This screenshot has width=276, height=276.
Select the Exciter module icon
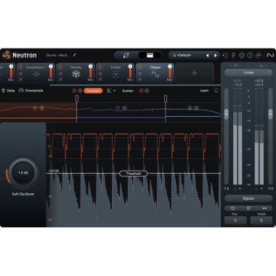(x=115, y=74)
